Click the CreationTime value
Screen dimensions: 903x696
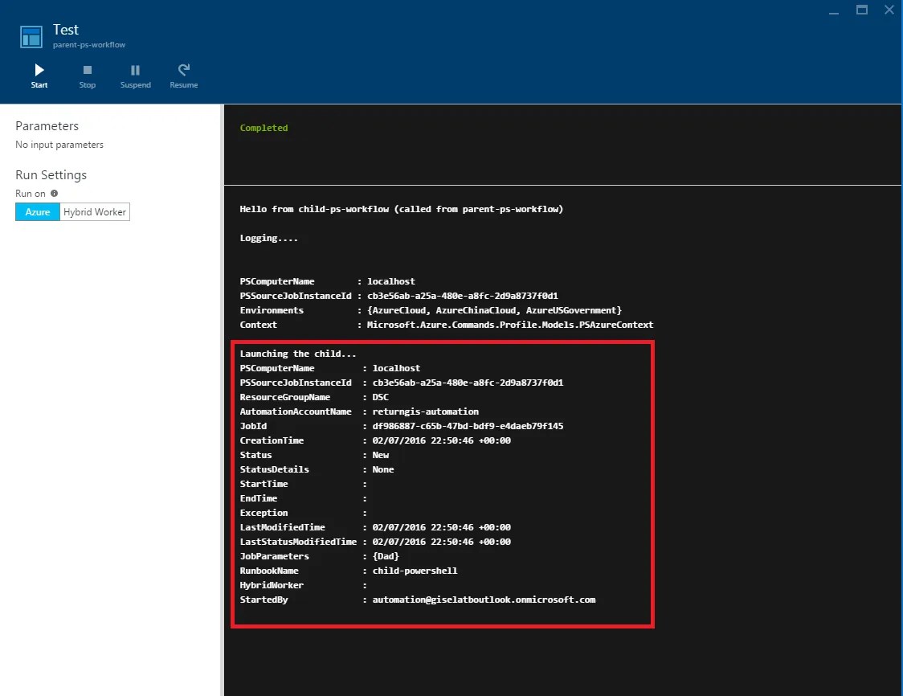point(441,440)
